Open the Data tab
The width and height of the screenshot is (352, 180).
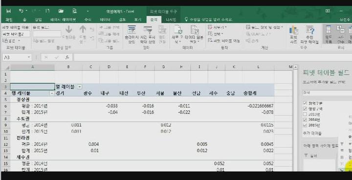click(105, 20)
